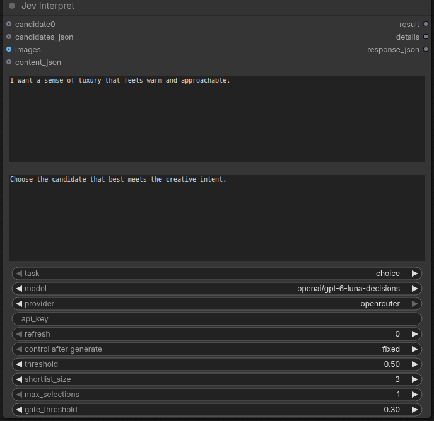Switch to previous model with left arrow
This screenshot has width=434, height=421.
(19, 289)
